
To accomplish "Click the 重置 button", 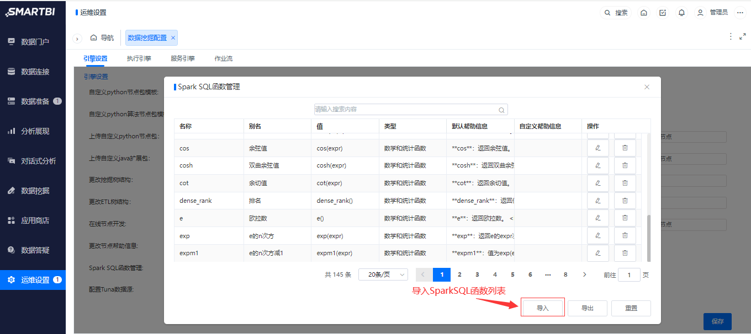I will pyautogui.click(x=631, y=308).
